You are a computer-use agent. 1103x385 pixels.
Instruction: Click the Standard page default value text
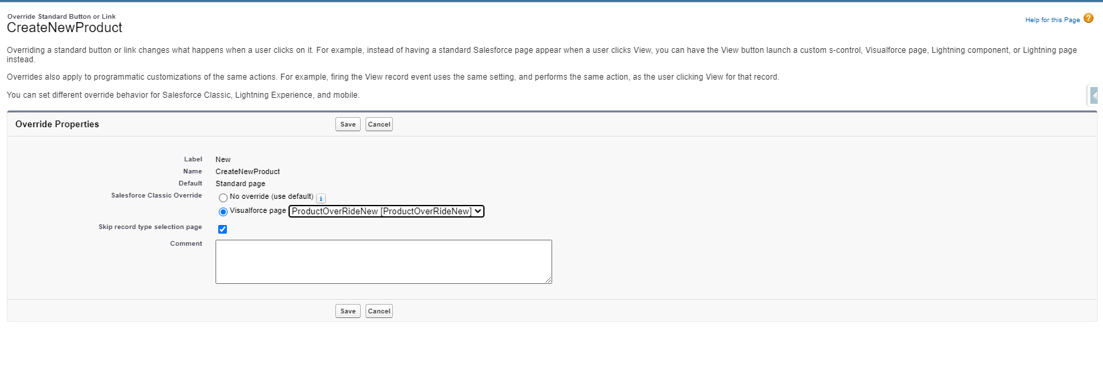pos(240,183)
